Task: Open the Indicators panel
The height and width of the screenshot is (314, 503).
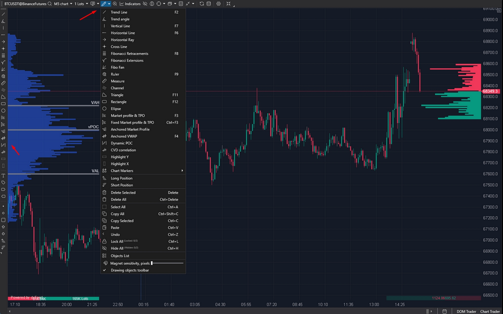Action: (x=130, y=4)
